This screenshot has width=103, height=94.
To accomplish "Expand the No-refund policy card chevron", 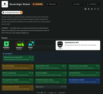I will [x=32, y=68].
